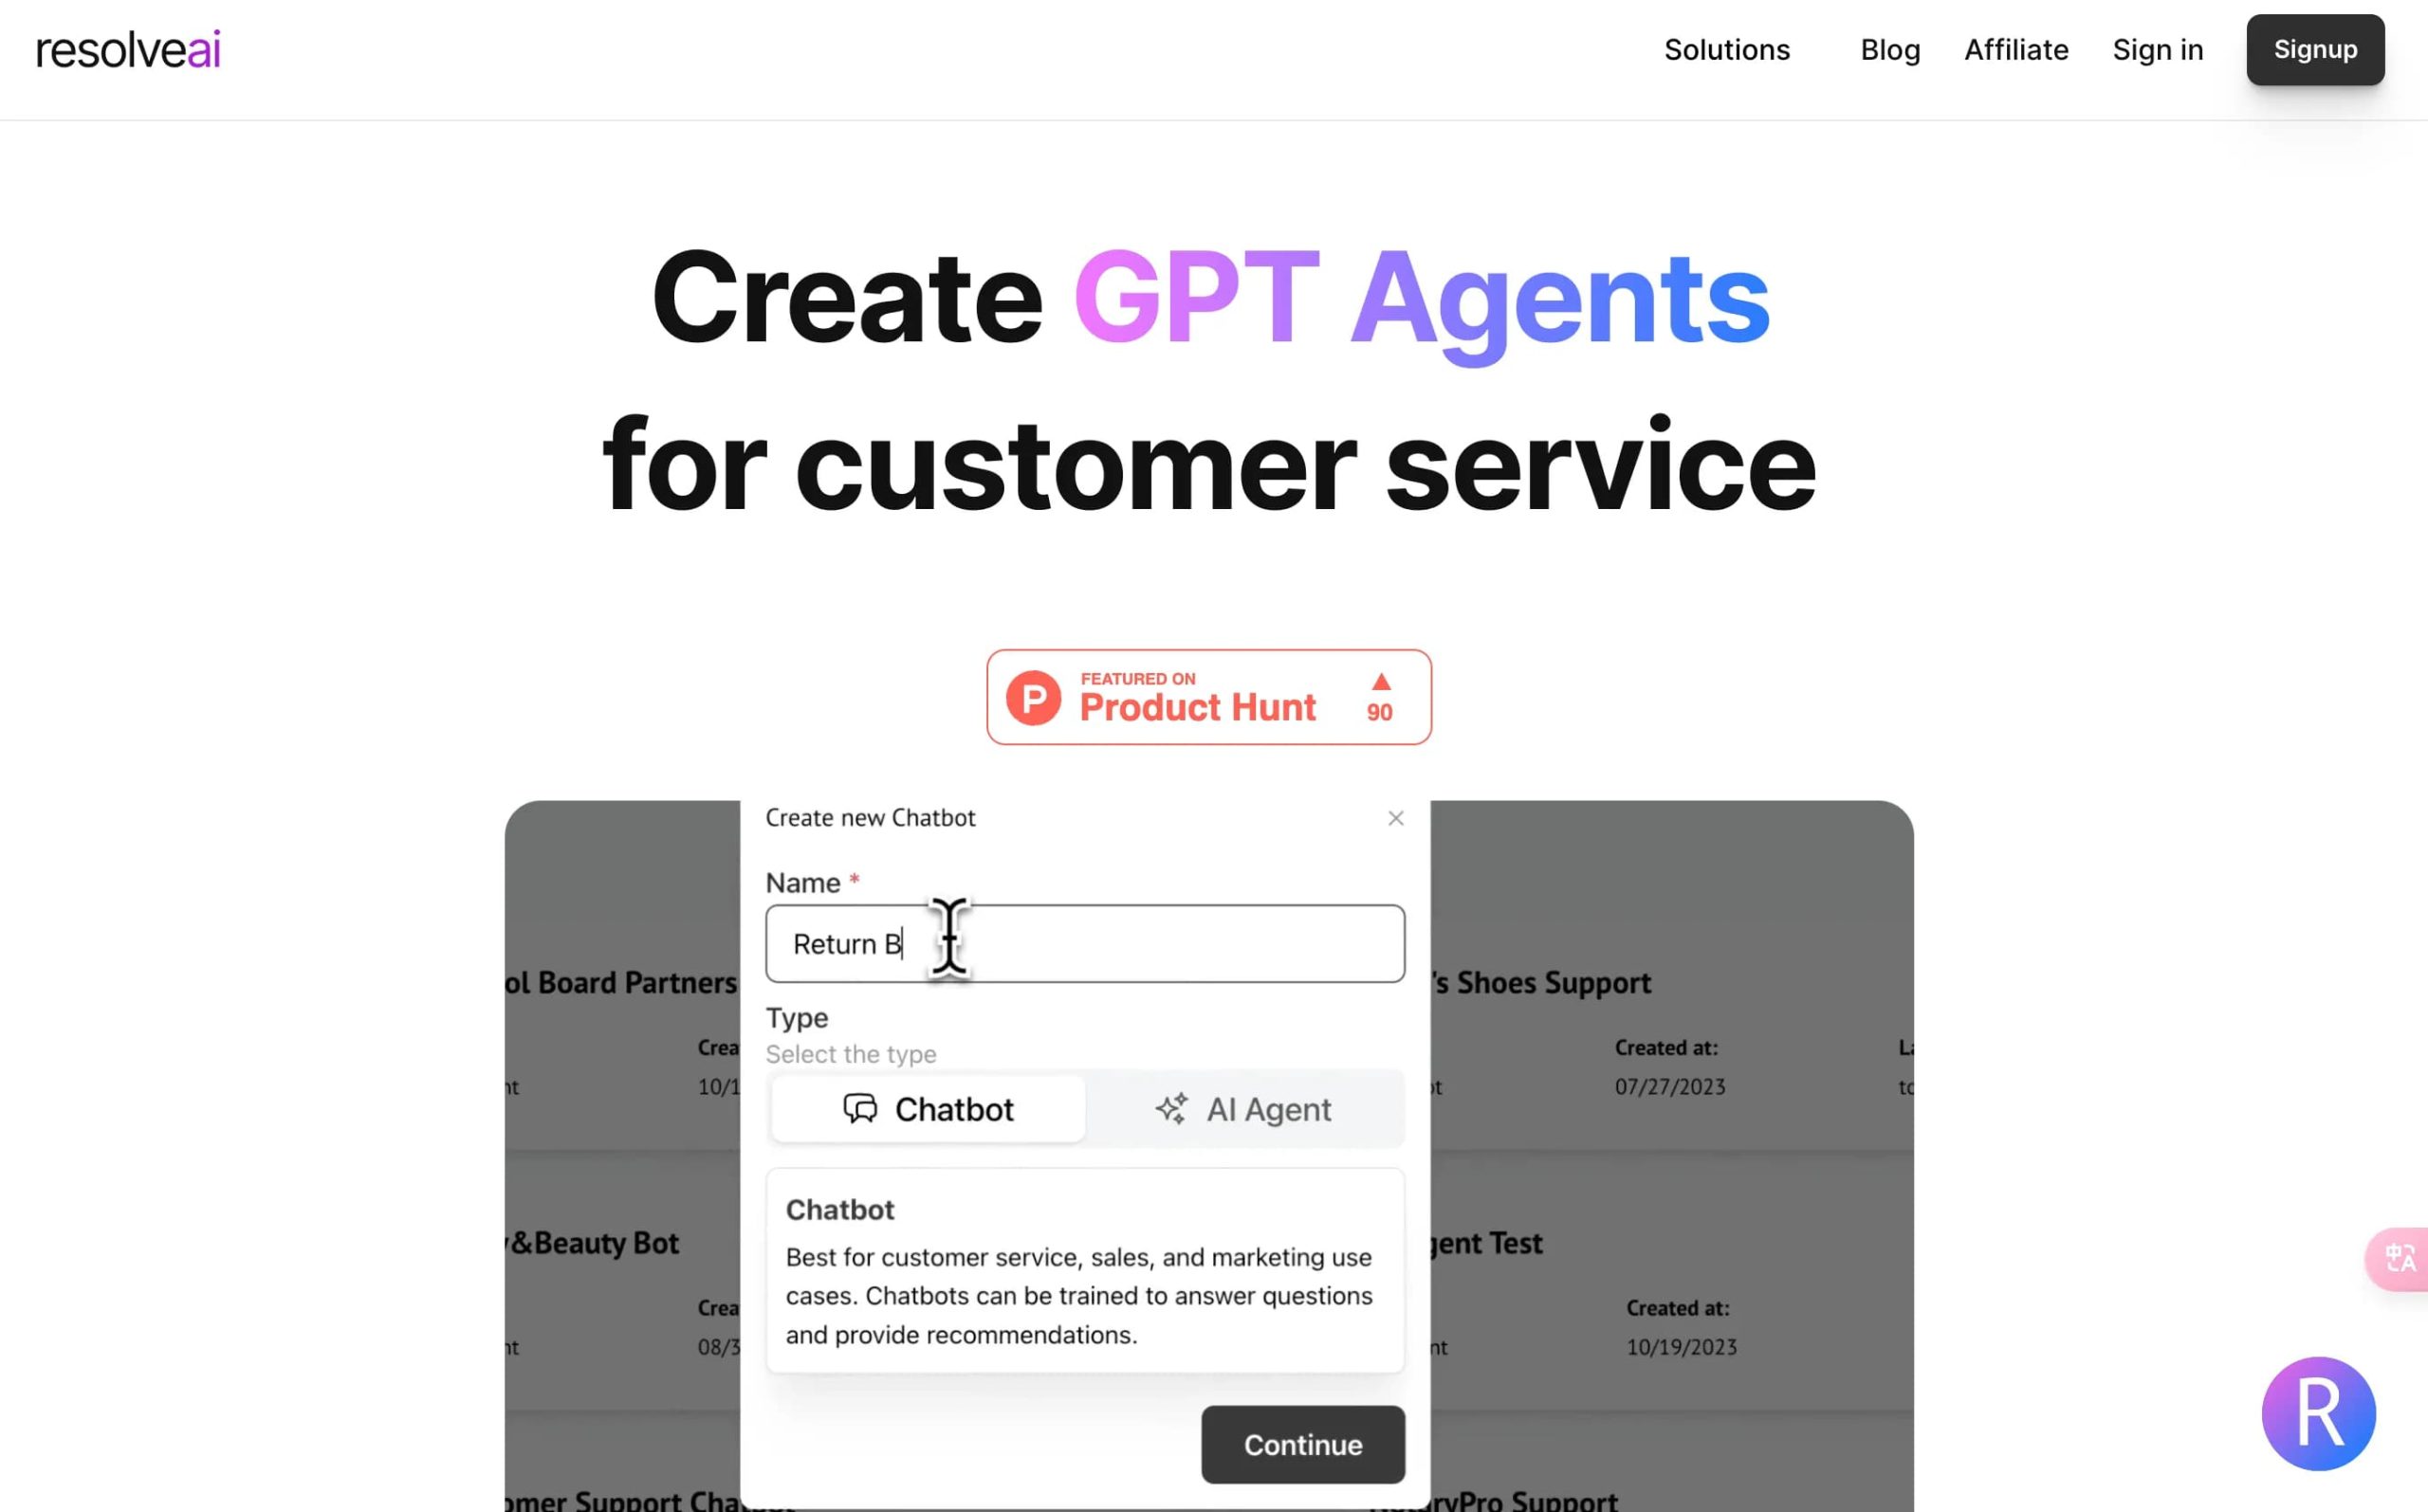
Task: Toggle chatbot type selection to AI Agent
Action: (x=1244, y=1108)
